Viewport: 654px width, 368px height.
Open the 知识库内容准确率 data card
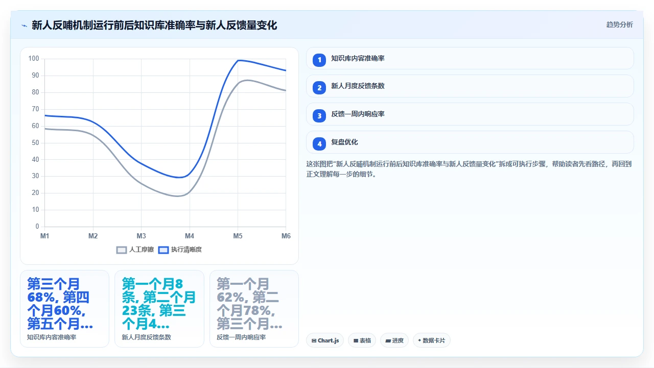pyautogui.click(x=64, y=309)
